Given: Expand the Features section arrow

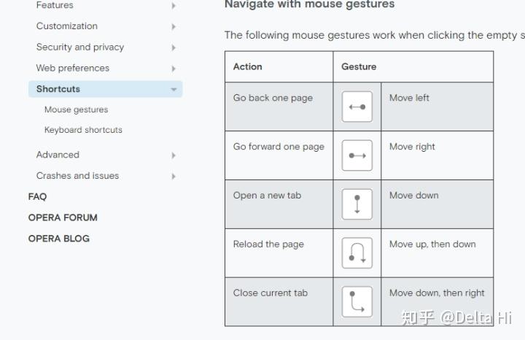Looking at the screenshot, I should point(174,5).
